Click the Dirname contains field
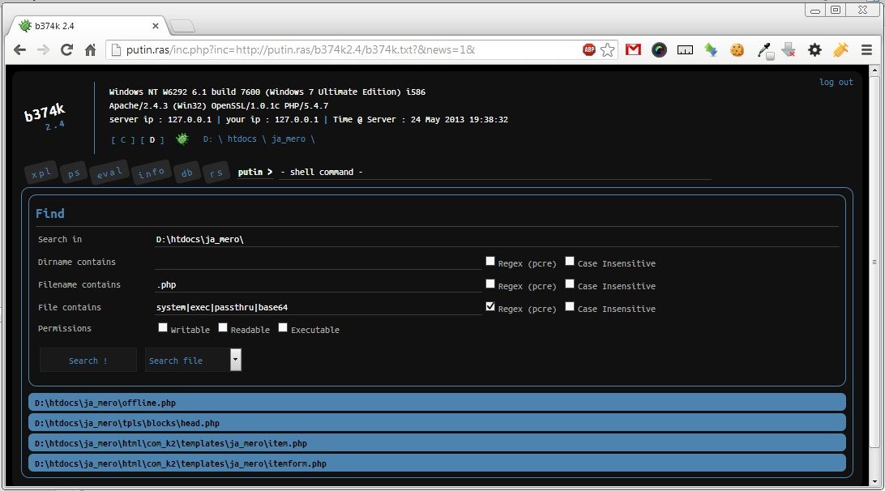The width and height of the screenshot is (885, 491). tap(318, 262)
